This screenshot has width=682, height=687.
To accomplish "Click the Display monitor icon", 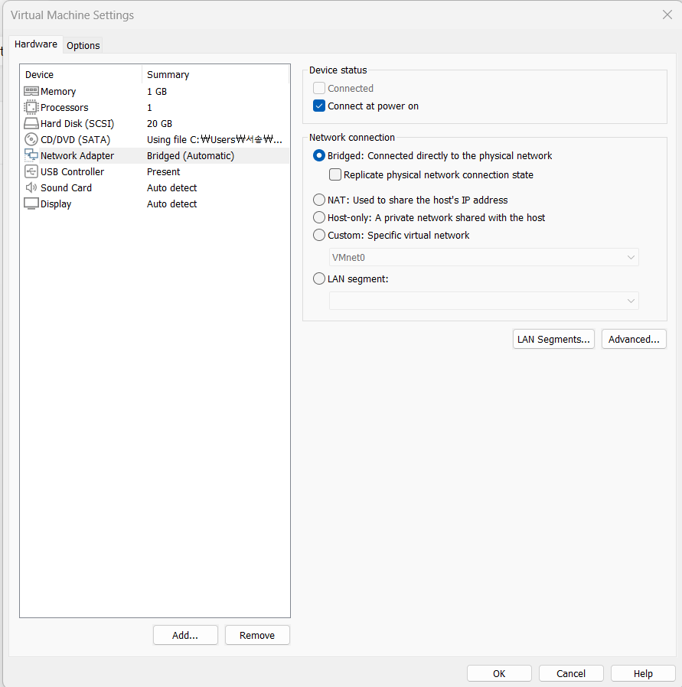I will pyautogui.click(x=31, y=203).
